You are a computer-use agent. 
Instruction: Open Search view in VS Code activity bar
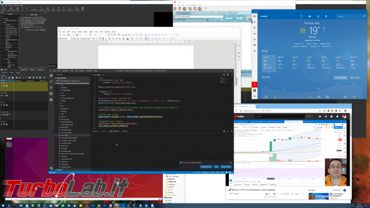point(51,82)
